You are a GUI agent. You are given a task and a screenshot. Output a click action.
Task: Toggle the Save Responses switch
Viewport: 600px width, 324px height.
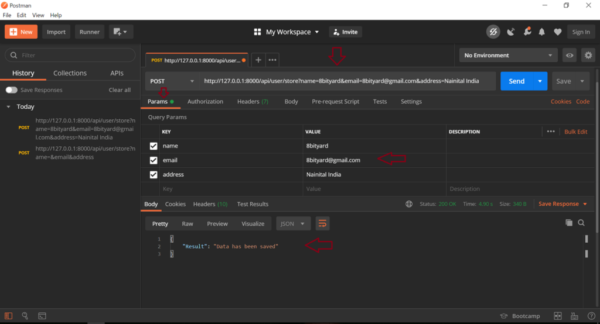11,90
